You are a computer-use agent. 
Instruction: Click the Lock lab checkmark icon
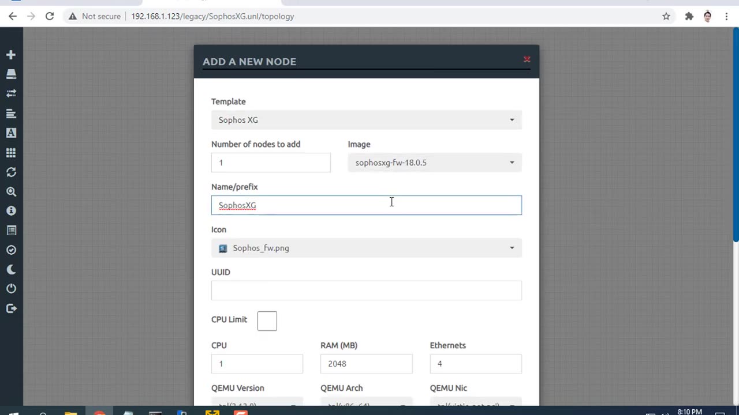pyautogui.click(x=11, y=250)
